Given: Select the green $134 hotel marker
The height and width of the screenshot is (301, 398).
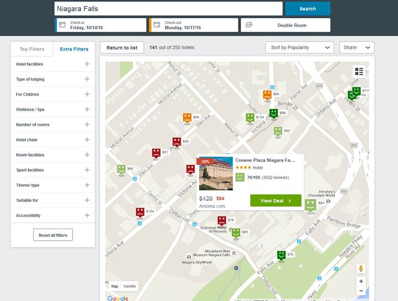Looking at the screenshot, I should pos(250,118).
